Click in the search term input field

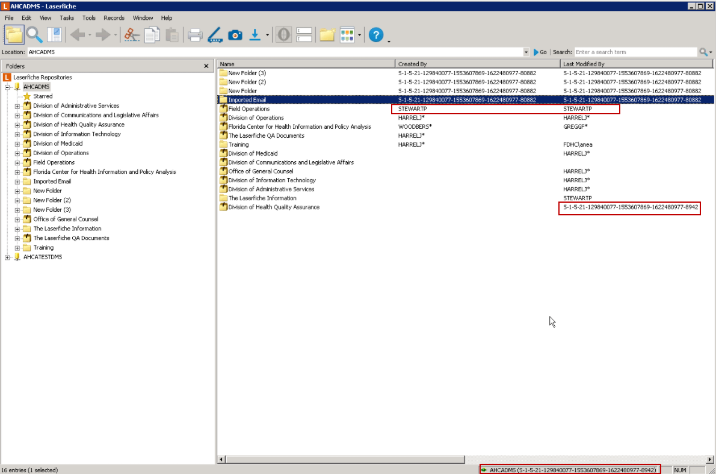(635, 52)
